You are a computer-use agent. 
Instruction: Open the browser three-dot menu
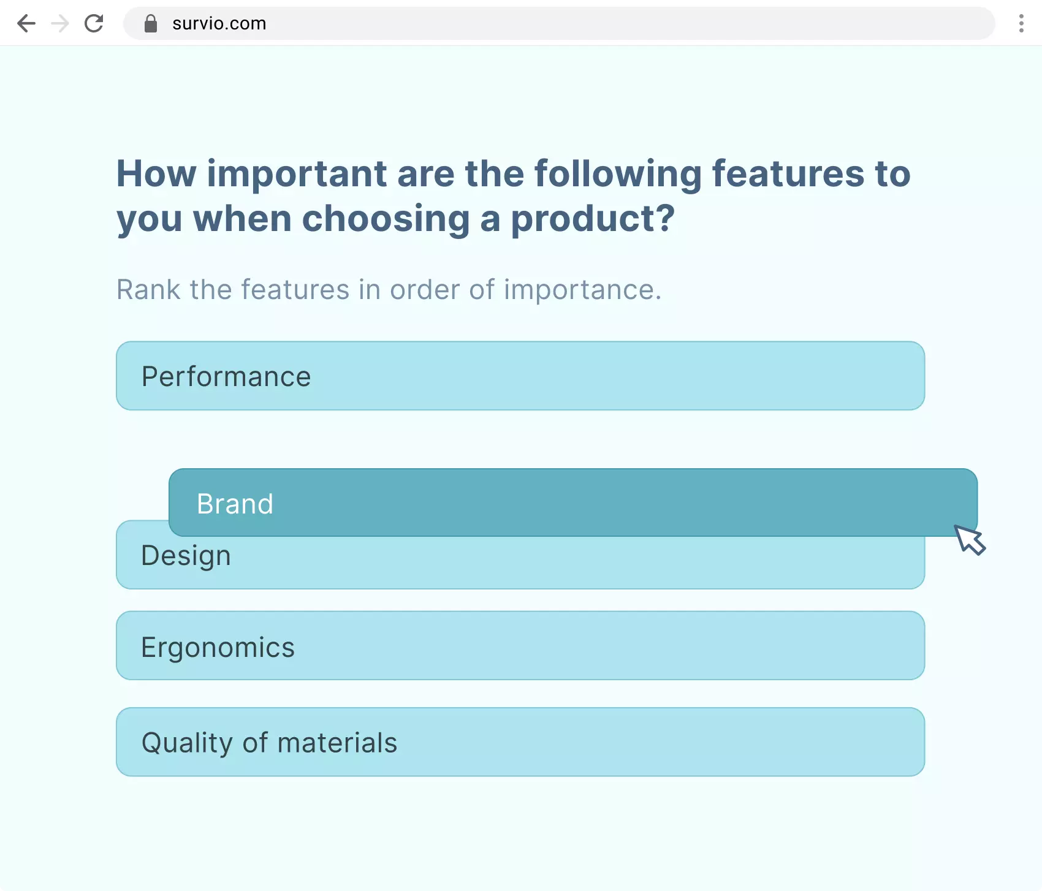coord(1021,23)
